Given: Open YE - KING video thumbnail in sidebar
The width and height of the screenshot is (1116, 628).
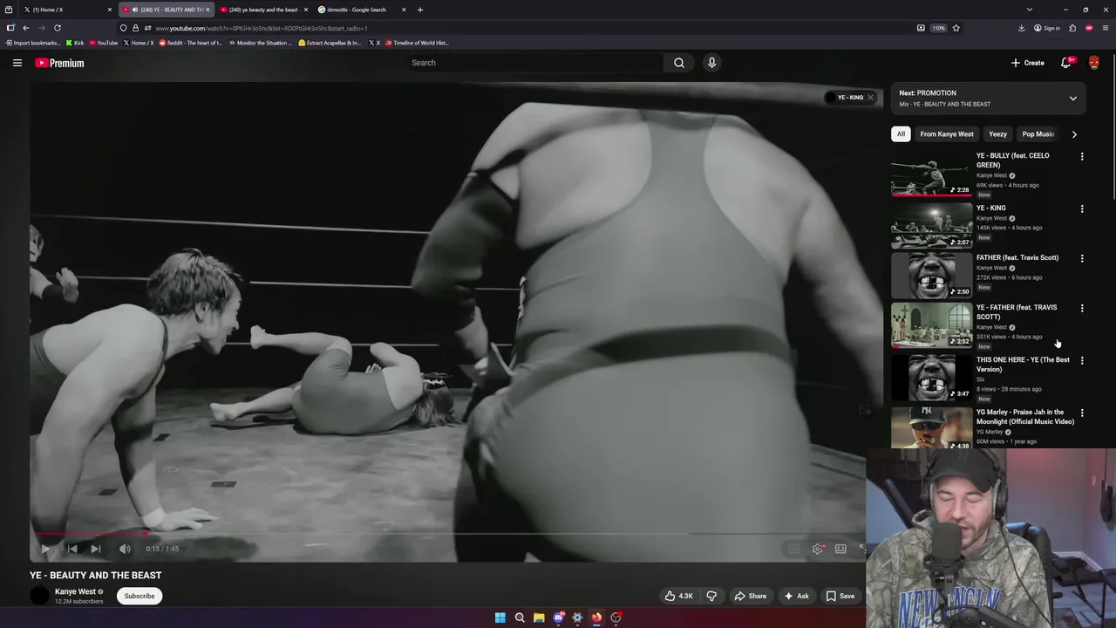Looking at the screenshot, I should coord(931,226).
